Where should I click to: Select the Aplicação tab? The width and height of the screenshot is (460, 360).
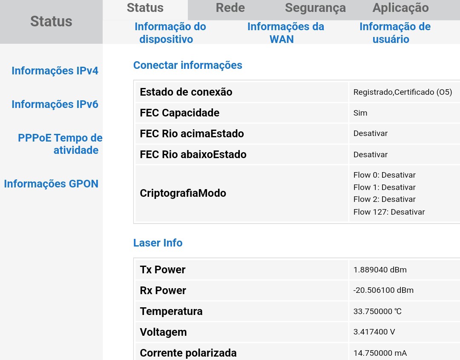[x=400, y=8]
